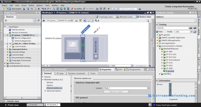The image size is (201, 107).
Task: Toggle the catalog Filter checkbox
Action: pyautogui.click(x=157, y=32)
